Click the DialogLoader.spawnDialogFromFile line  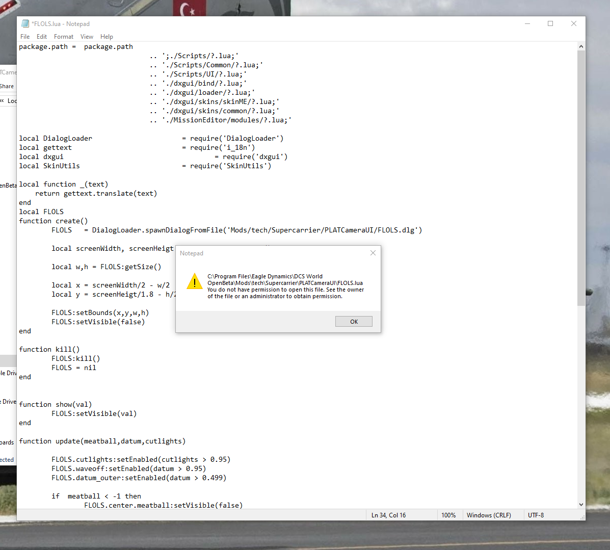(237, 230)
